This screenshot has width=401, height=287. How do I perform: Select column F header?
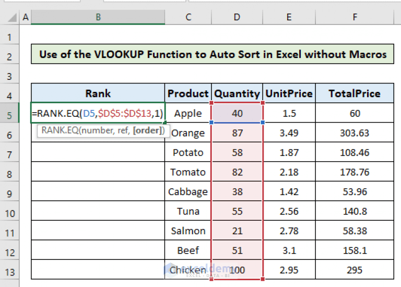click(355, 17)
